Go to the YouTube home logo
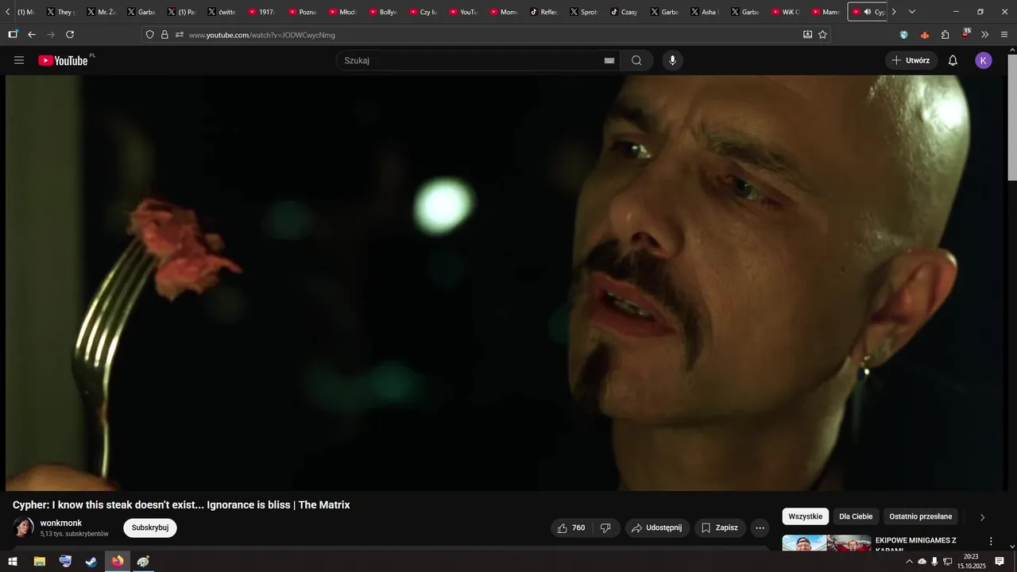This screenshot has width=1017, height=572. pos(63,60)
